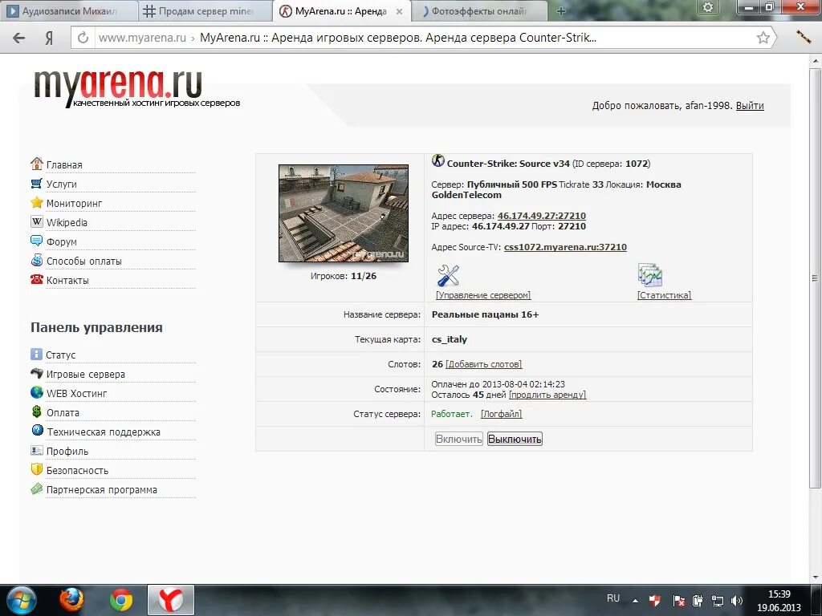
Task: Open Контакты menu link
Action: 67,280
